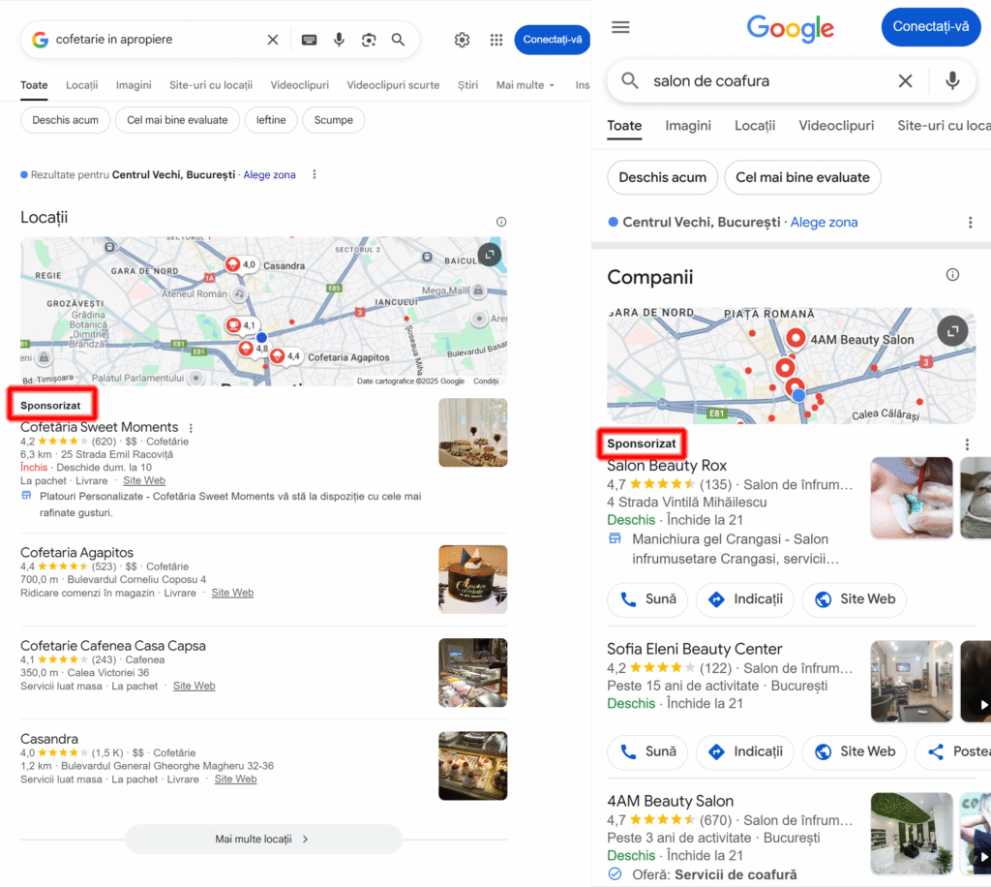Toggle the 'Scumpe' filter chip
991x887 pixels.
point(333,120)
